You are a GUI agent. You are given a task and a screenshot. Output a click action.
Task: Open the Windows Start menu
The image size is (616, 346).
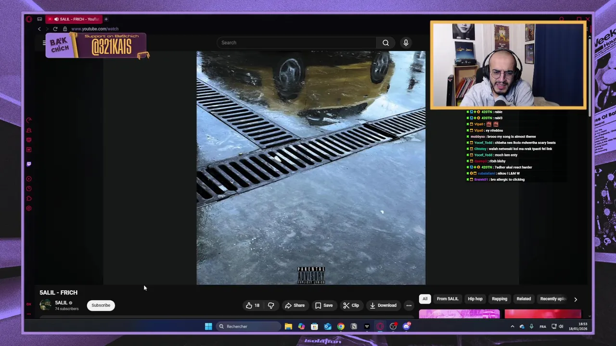click(208, 326)
